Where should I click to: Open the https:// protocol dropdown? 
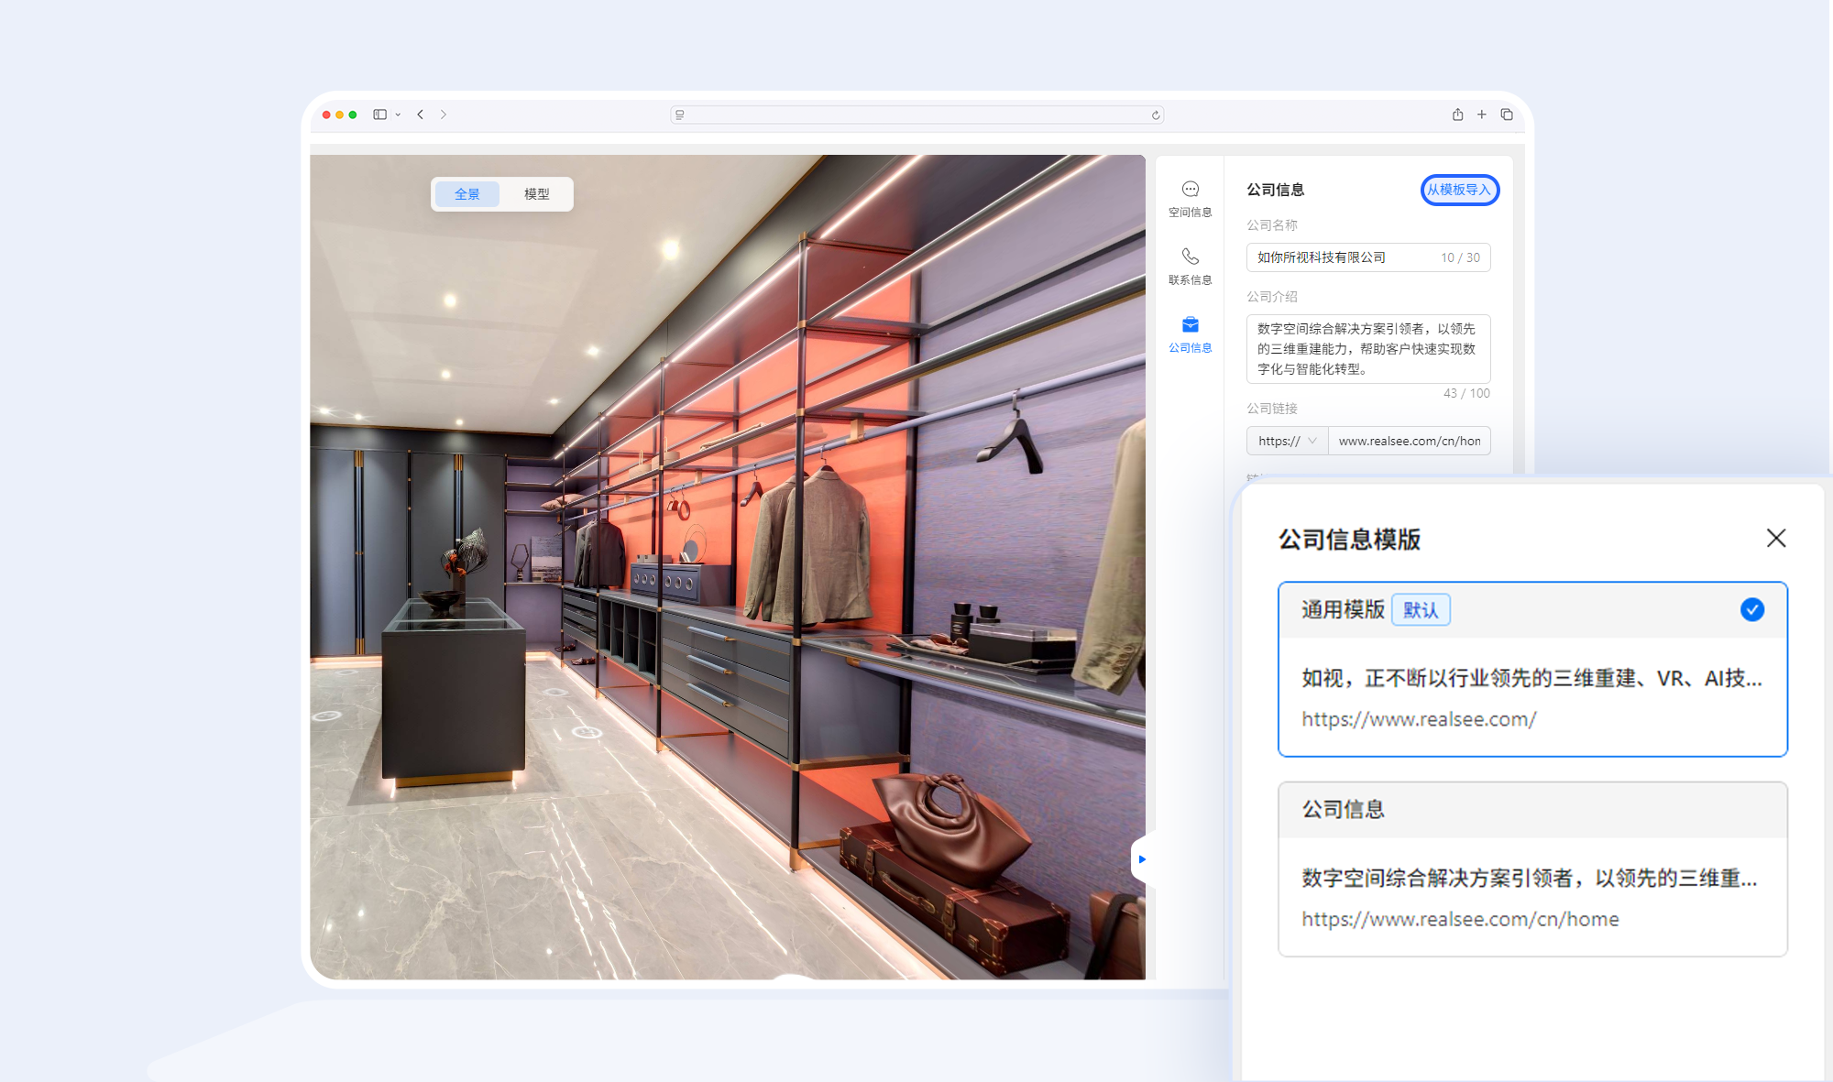1287,441
